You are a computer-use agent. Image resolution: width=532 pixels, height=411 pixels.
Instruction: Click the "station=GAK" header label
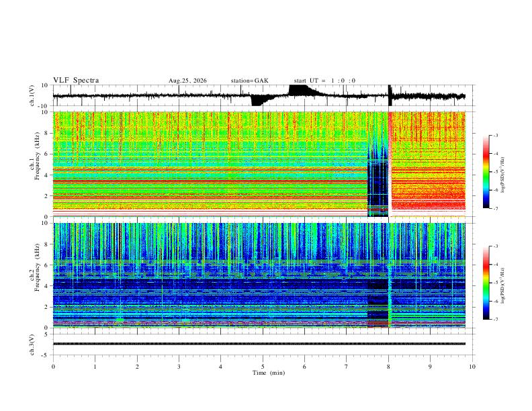click(250, 81)
